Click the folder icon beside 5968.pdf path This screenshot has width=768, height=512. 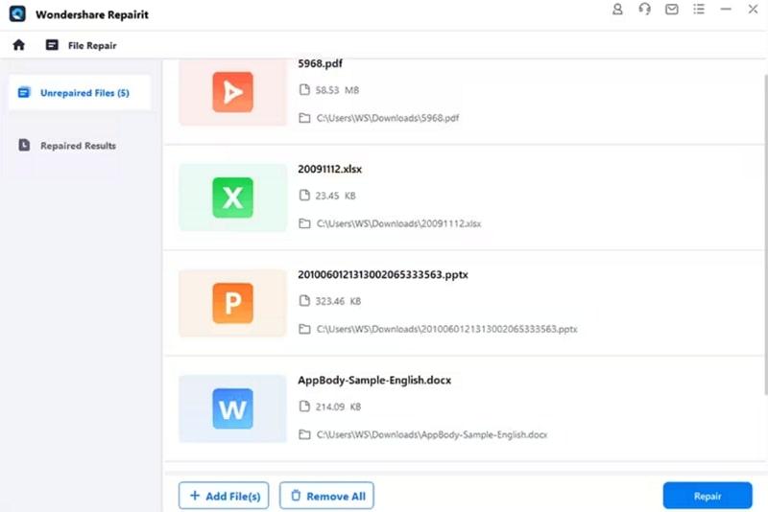[304, 118]
